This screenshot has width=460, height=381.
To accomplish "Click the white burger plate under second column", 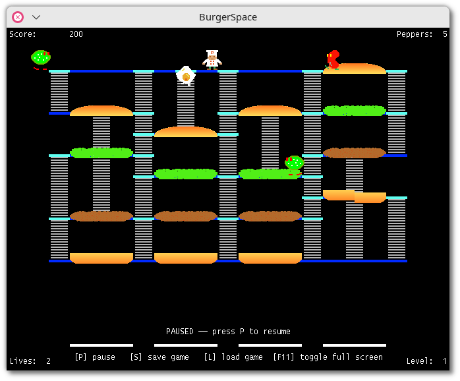I will coord(186,345).
